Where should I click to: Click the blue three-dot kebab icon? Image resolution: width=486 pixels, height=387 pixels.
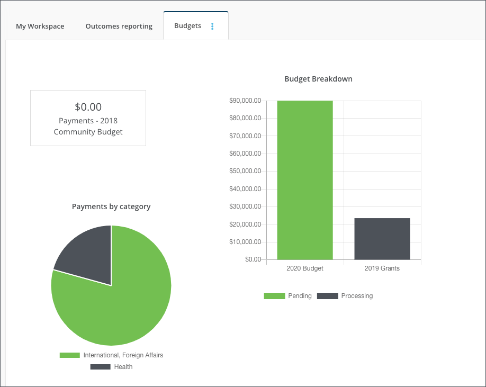212,25
